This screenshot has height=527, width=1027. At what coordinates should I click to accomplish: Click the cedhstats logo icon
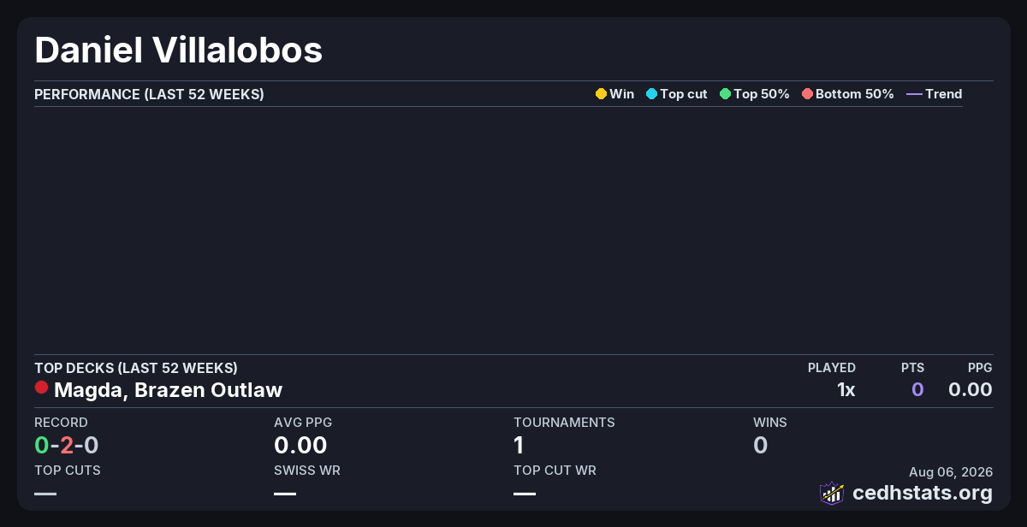832,493
